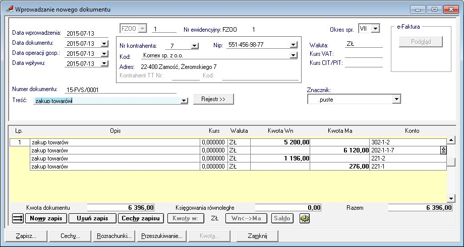Open the Data dokumentu date dropdown

[104, 44]
